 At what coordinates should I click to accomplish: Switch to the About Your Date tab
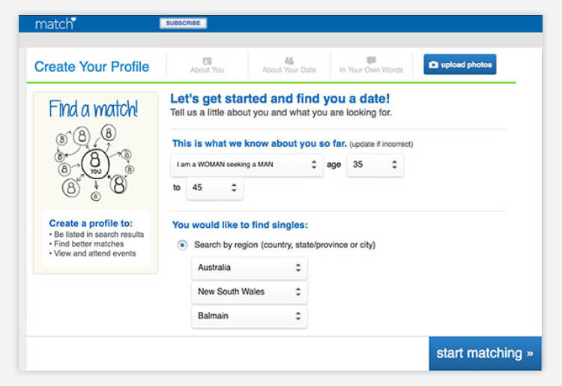tap(289, 65)
